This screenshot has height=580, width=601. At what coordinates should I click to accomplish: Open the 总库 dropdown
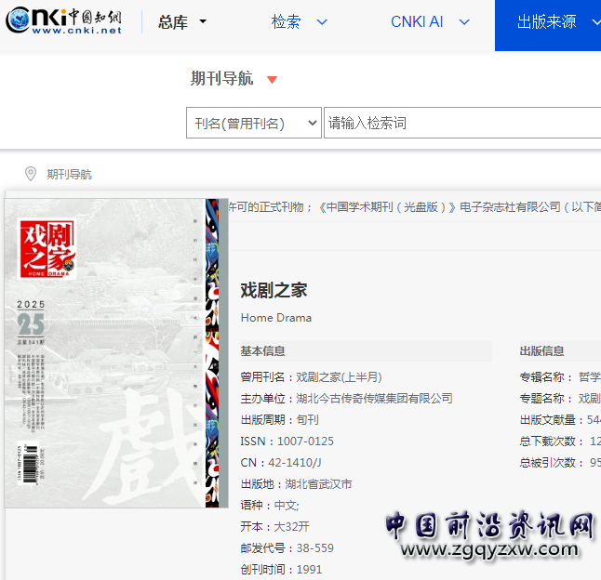(182, 22)
